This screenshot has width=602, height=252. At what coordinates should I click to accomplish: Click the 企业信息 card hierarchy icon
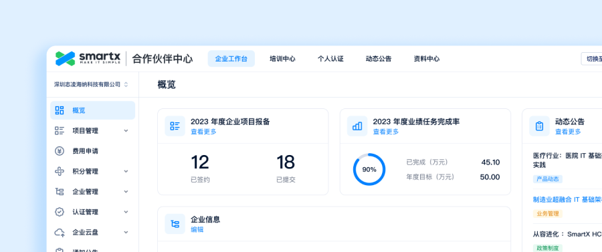click(x=175, y=224)
